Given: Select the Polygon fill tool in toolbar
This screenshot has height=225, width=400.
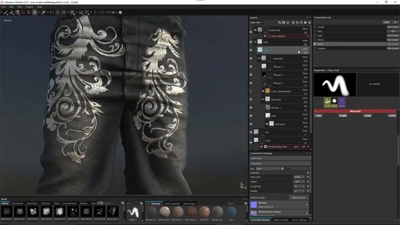Looking at the screenshot, I should tap(23, 12).
